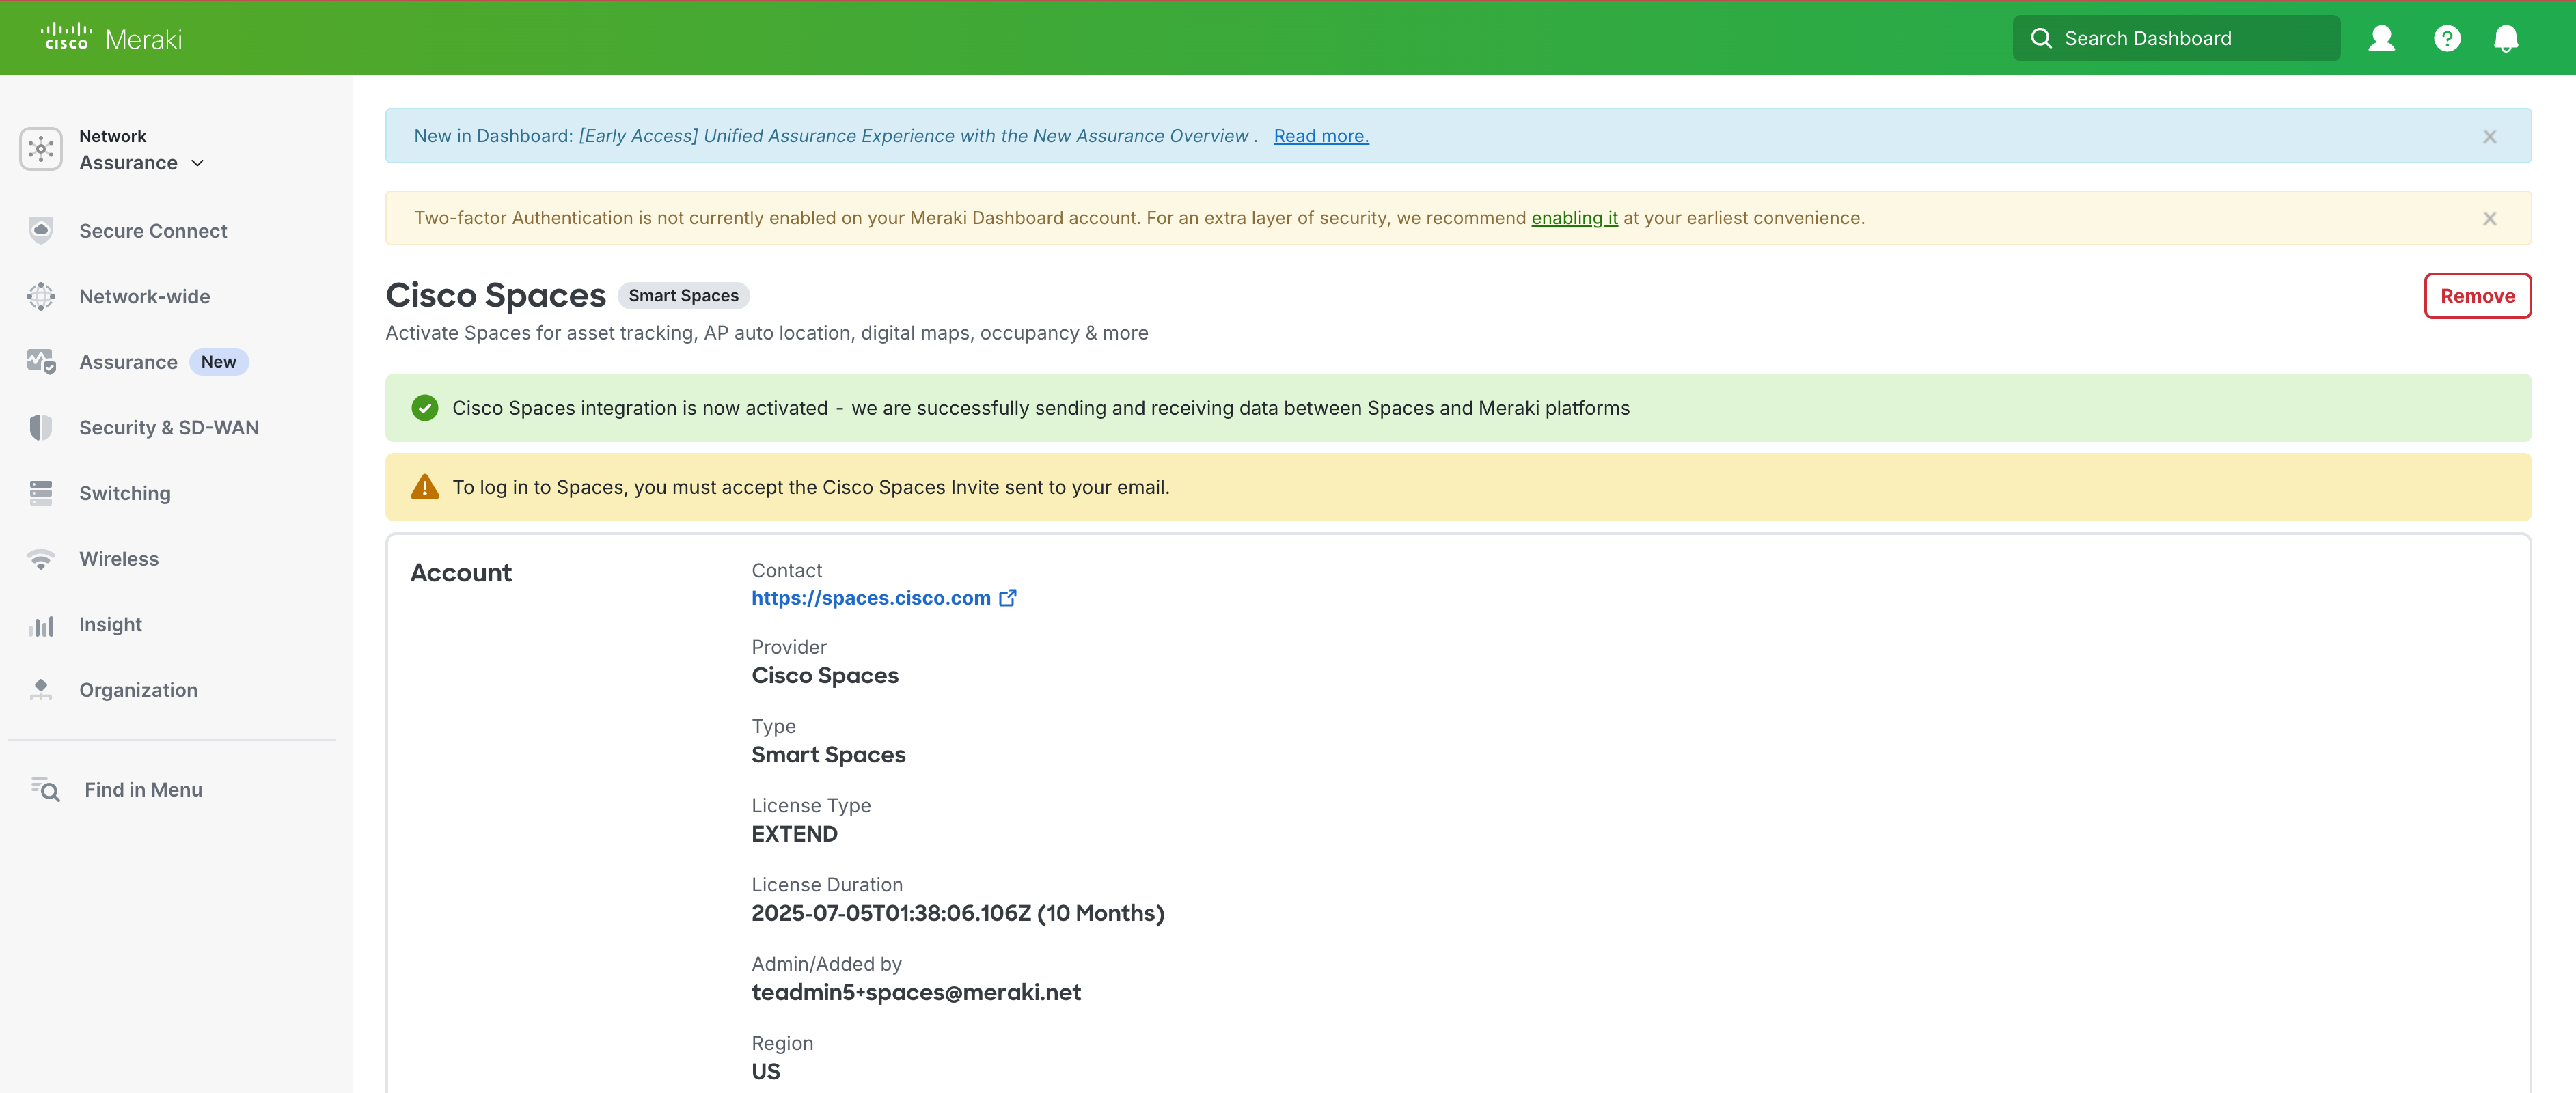Select the EXTEND license type value
Screen dimensions: 2576x1093
pos(794,834)
